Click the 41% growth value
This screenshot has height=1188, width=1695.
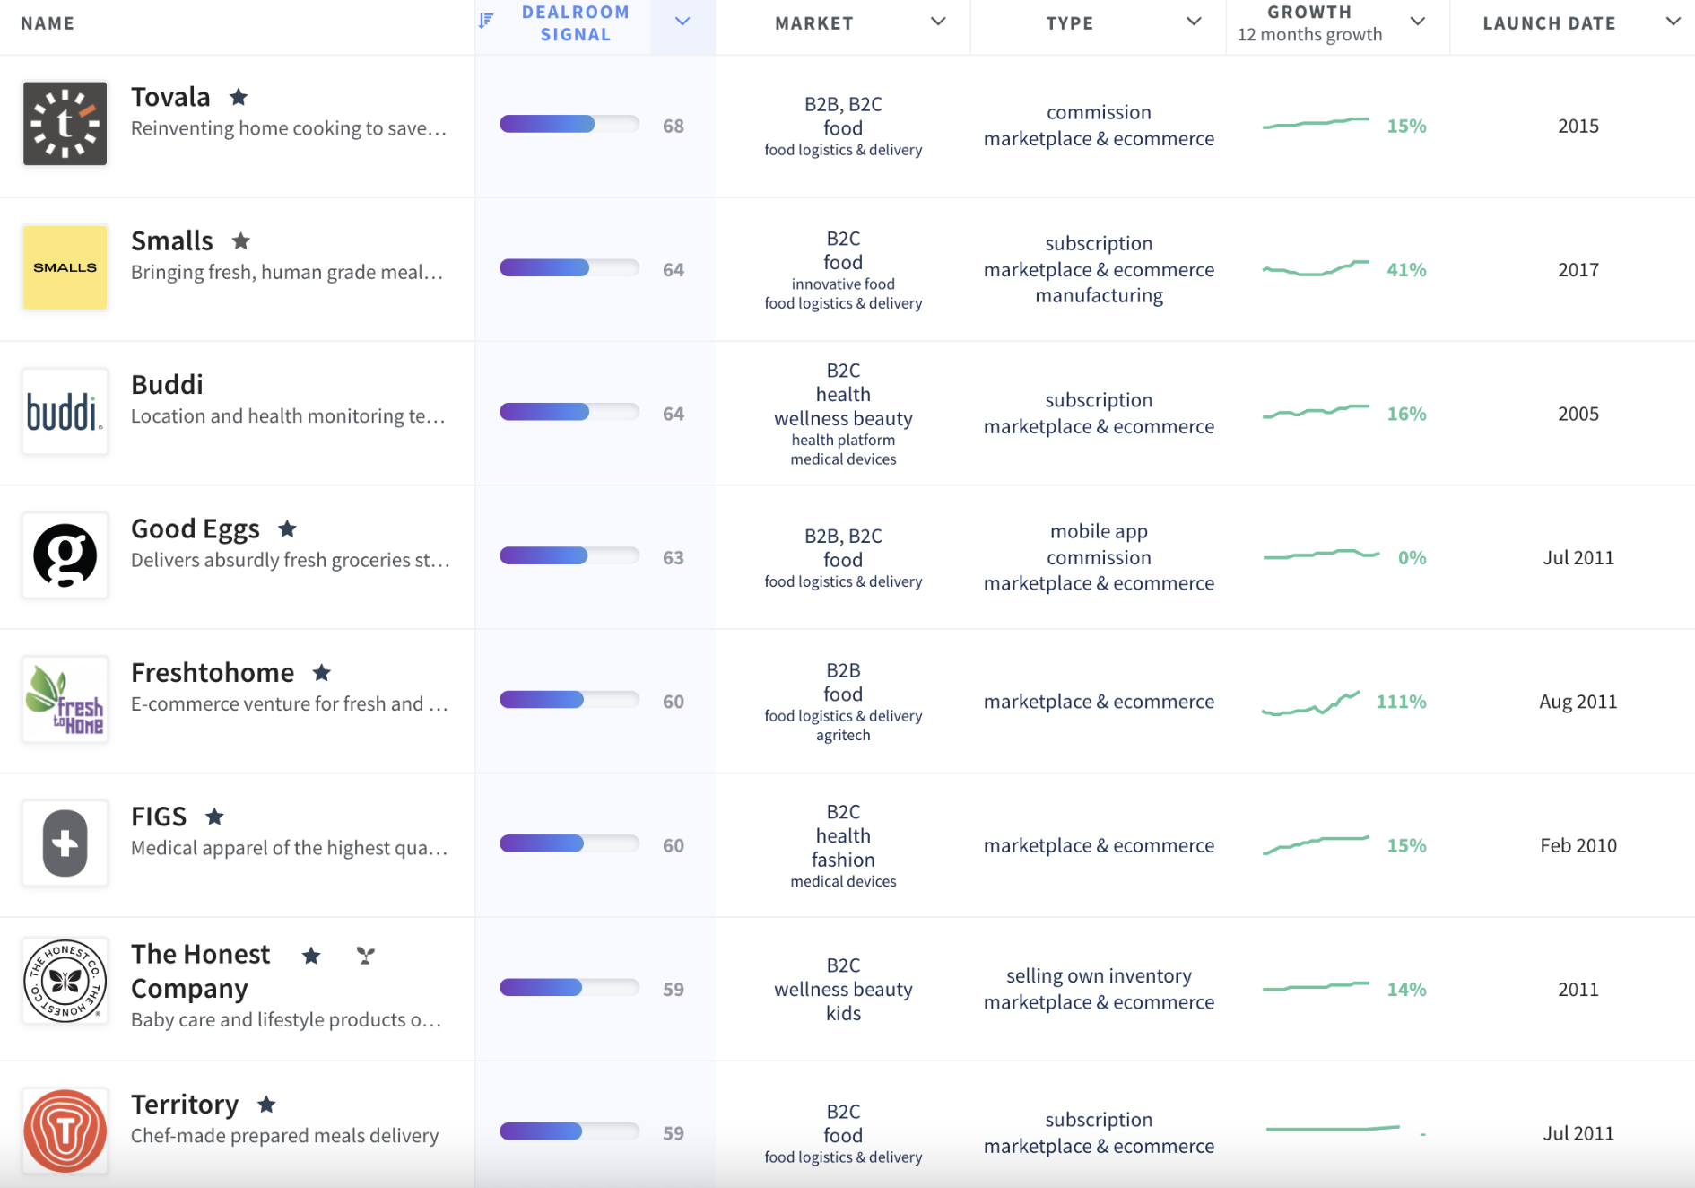tap(1406, 269)
